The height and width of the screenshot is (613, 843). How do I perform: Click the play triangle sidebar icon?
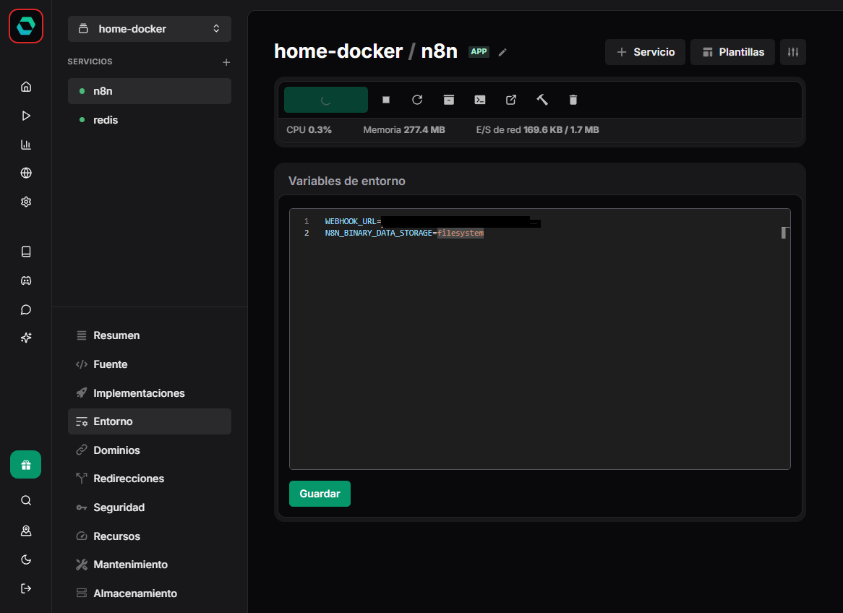click(26, 116)
